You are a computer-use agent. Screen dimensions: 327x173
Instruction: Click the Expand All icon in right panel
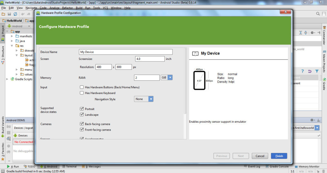pos(300,33)
